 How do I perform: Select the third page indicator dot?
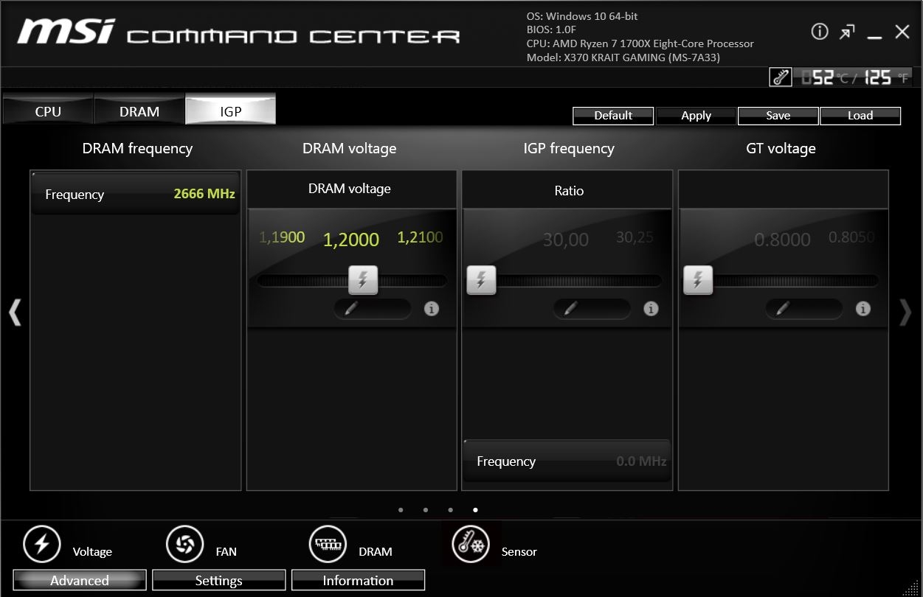point(450,509)
